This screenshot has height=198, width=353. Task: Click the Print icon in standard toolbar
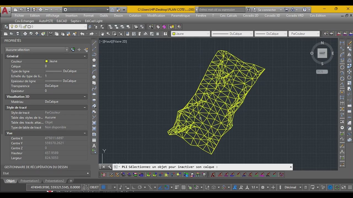coord(25,34)
